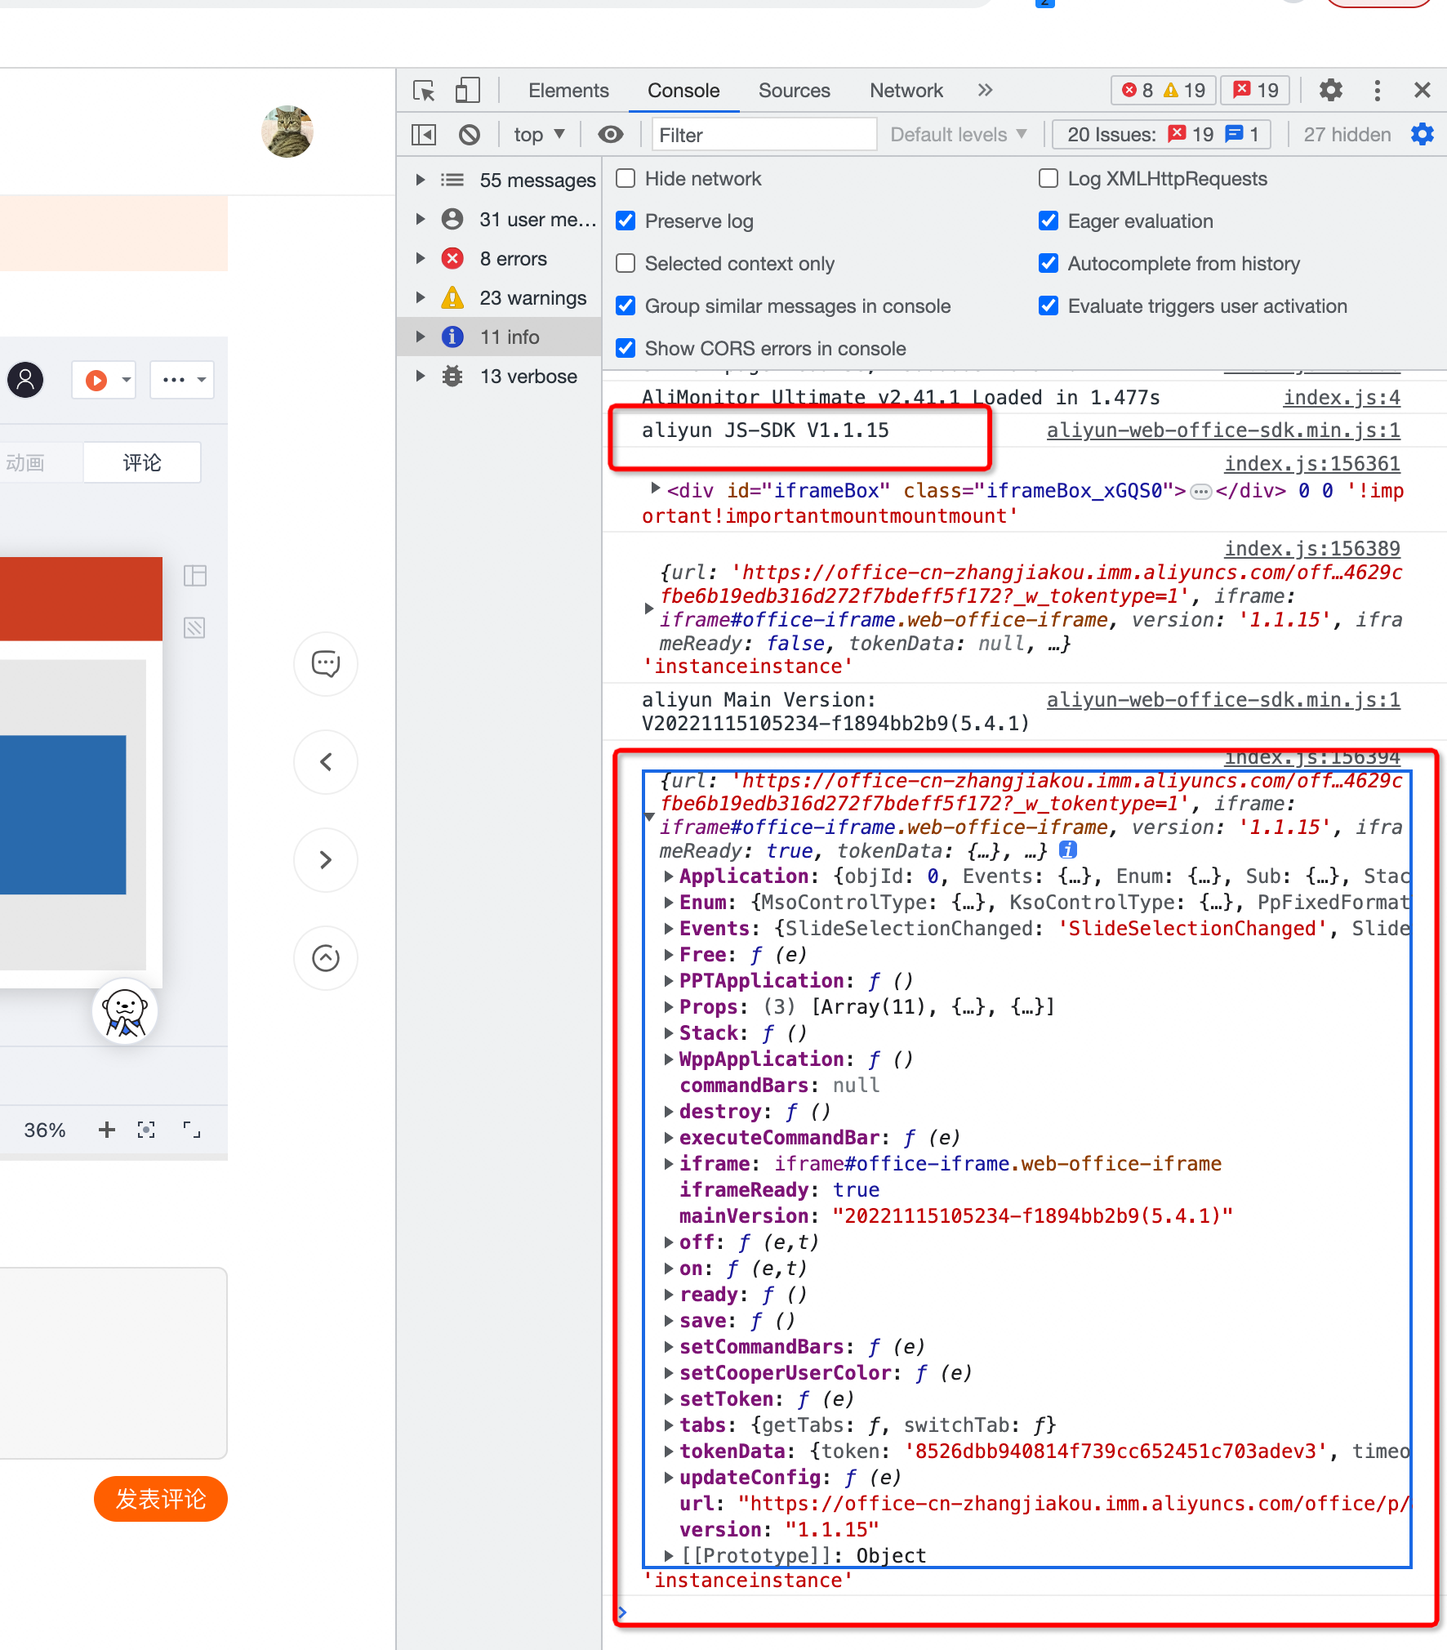Open the index.js:156389 source link

1312,549
